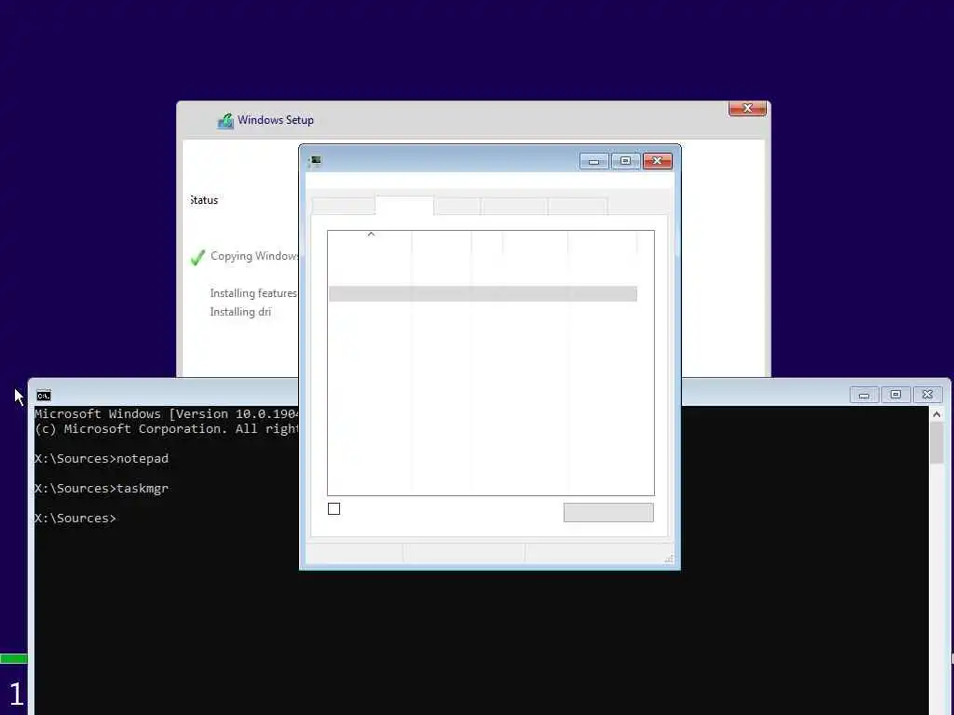Image resolution: width=954 pixels, height=715 pixels.
Task: Click the resize grip in Task Manager corner
Action: click(669, 559)
